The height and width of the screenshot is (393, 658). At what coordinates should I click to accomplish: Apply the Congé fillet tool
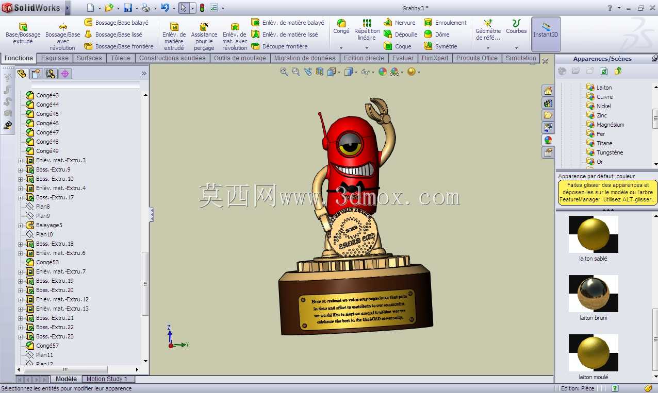341,27
